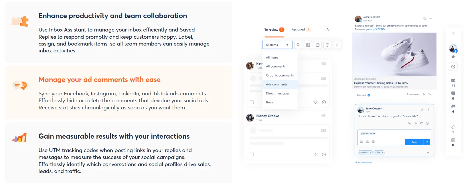Screen dimensions: 468x187
Task: Like Jane Cooper's comment with the heart icon
Action: pyautogui.click(x=421, y=123)
